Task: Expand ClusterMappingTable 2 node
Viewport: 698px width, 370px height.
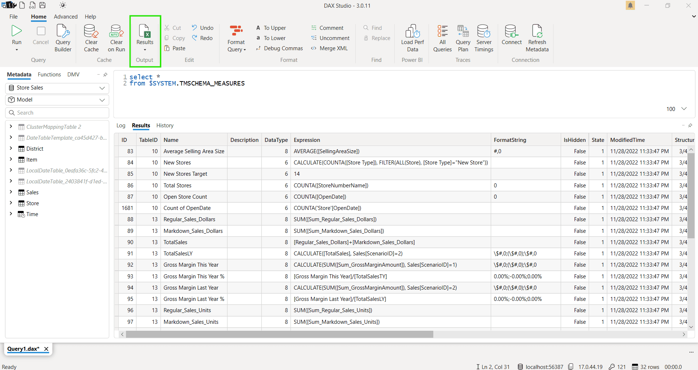Action: tap(11, 127)
